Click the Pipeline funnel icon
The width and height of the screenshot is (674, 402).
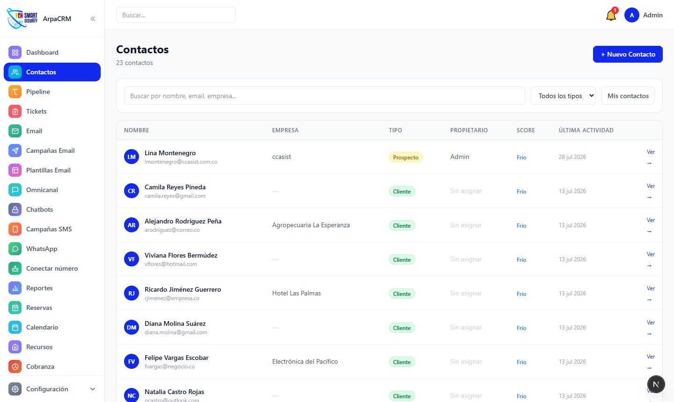[x=15, y=92]
